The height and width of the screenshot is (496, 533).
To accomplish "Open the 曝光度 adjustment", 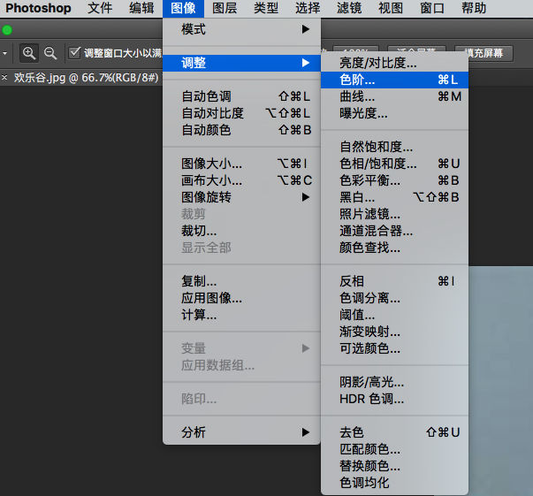I will coord(394,113).
